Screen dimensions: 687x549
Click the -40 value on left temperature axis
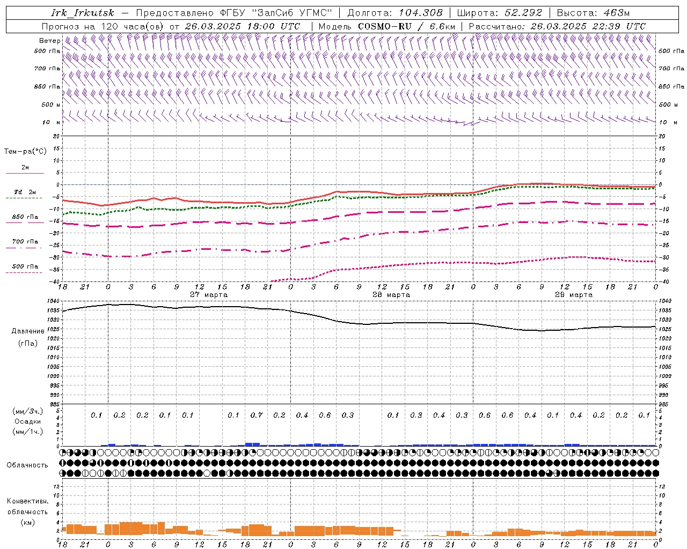pyautogui.click(x=55, y=282)
